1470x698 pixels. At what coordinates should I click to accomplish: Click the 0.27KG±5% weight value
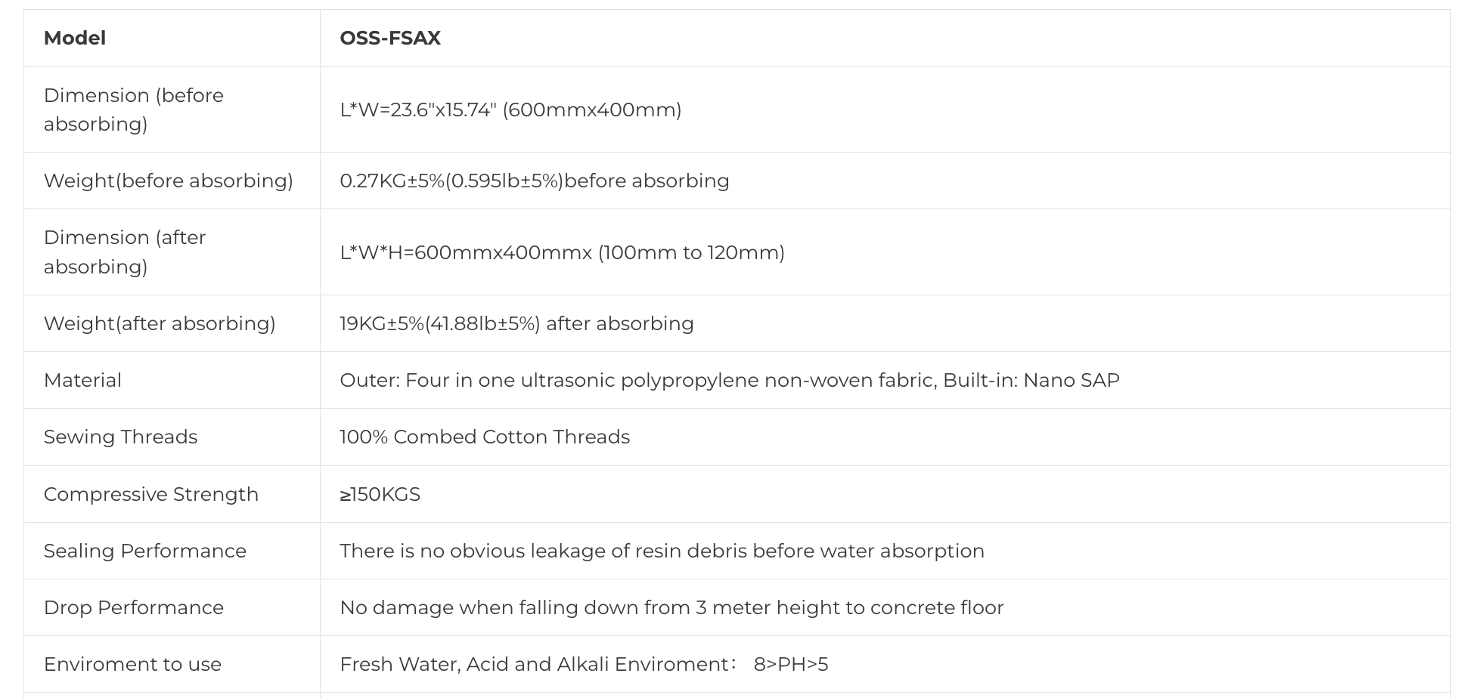click(x=534, y=181)
